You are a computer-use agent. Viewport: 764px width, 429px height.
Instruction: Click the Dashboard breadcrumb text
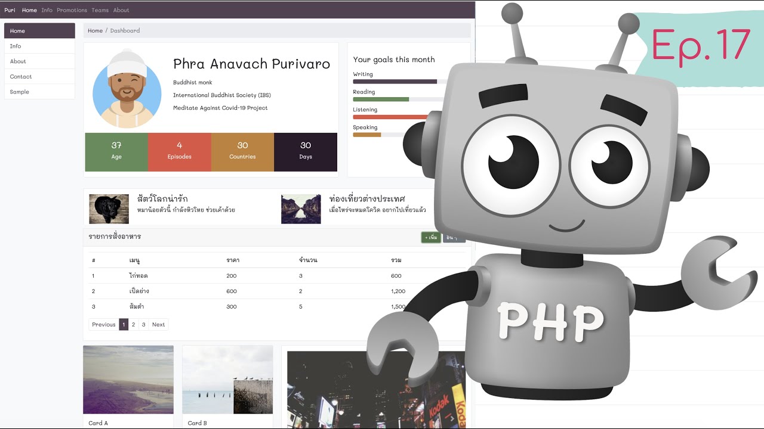[x=125, y=30]
